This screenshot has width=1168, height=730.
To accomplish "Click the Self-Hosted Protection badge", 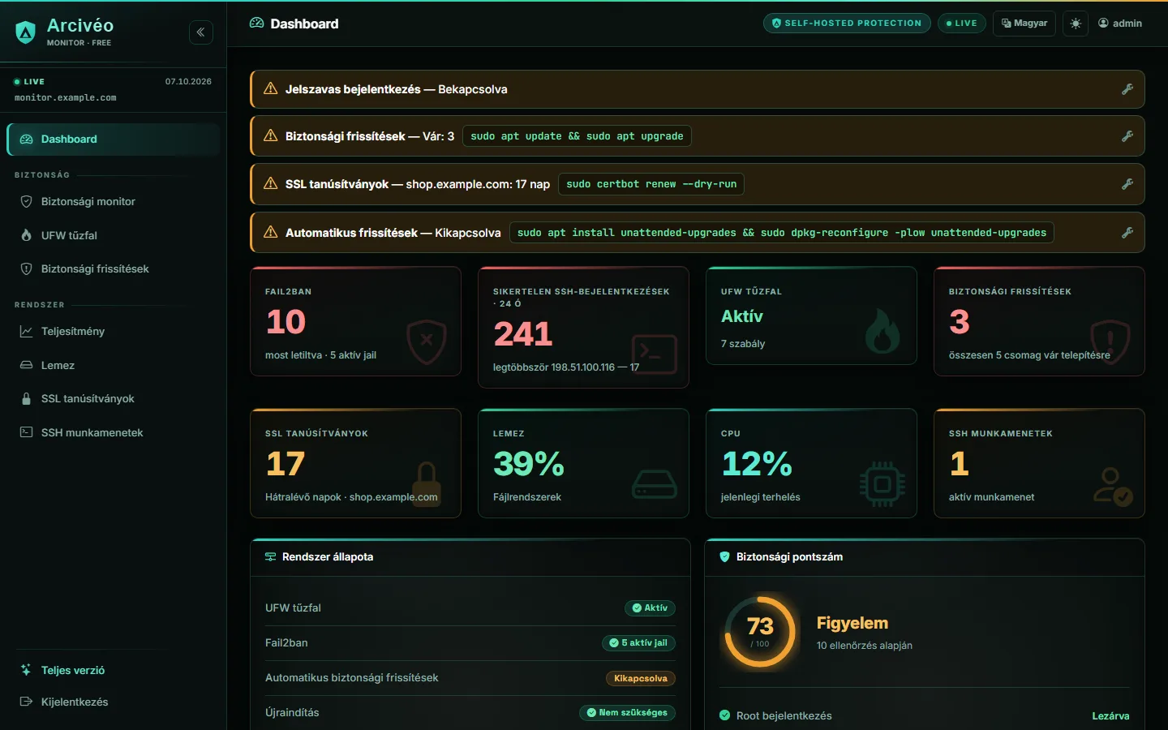I will coord(847,24).
